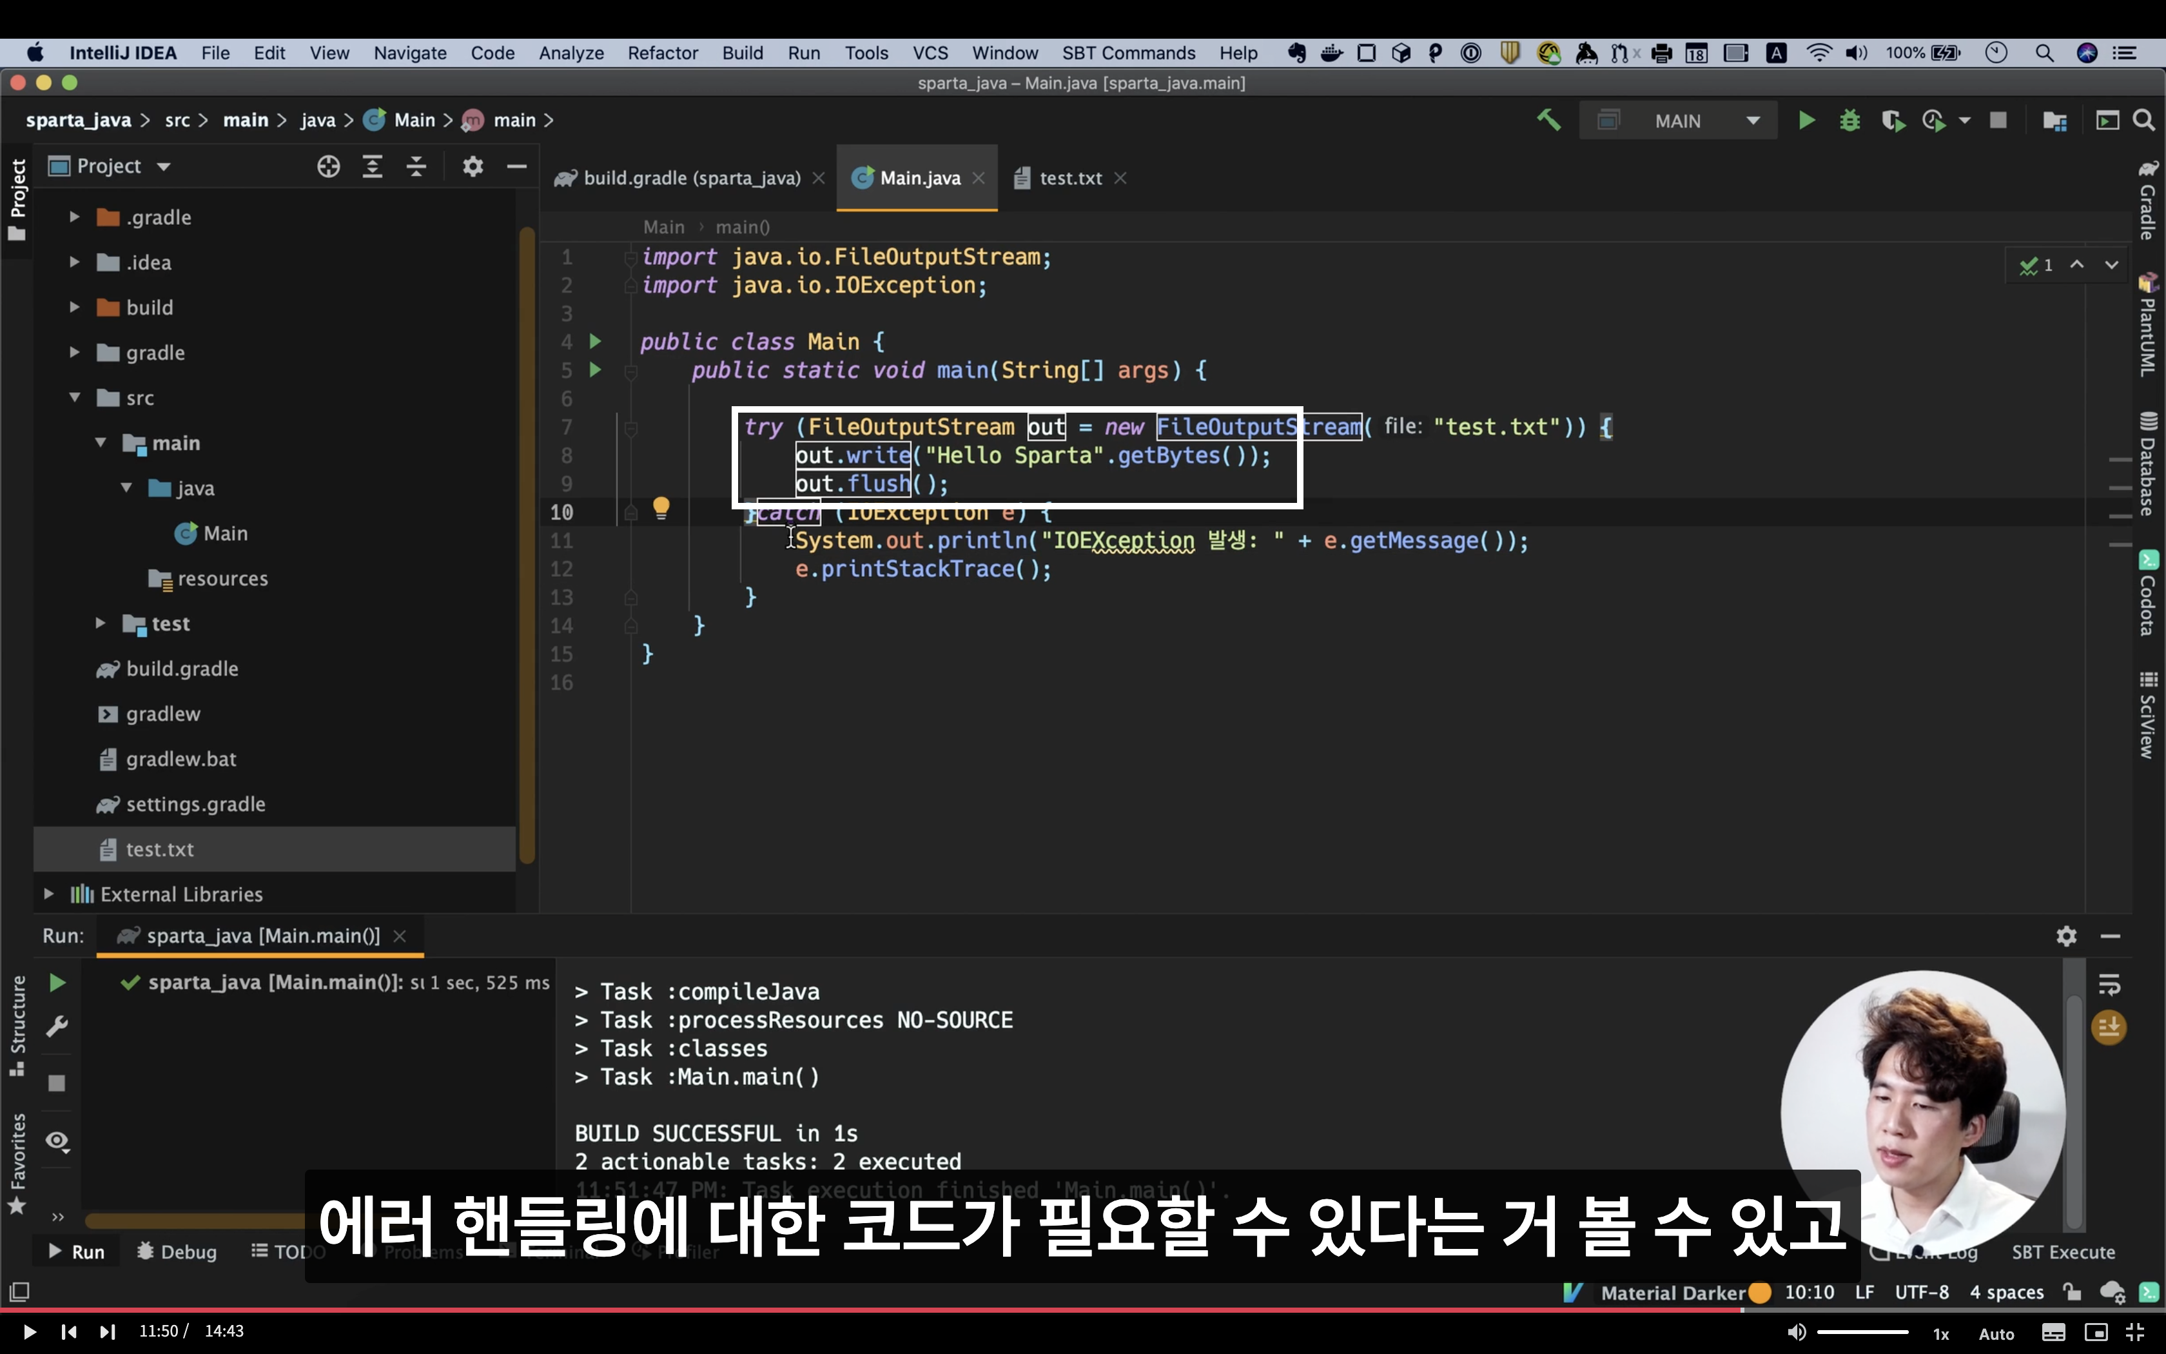Seek on the red video progress bar

(x=1083, y=1310)
